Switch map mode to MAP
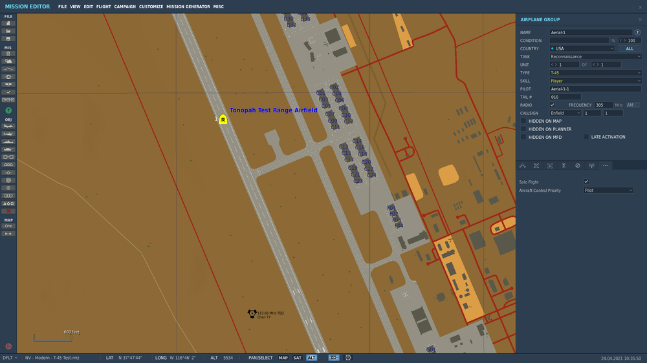Screen dimensions: 647x363 (x=283, y=358)
